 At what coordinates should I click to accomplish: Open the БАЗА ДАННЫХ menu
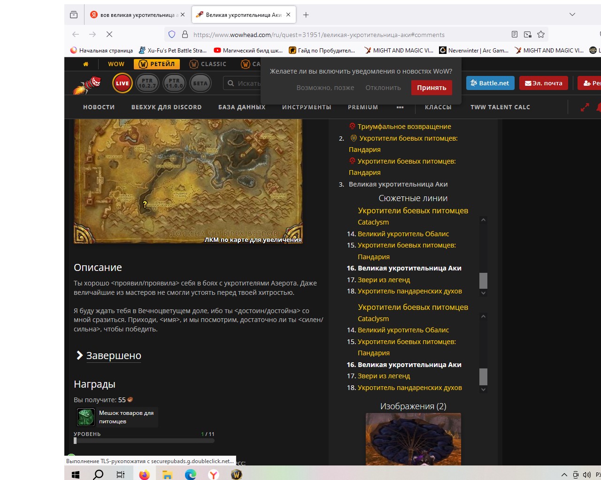tap(242, 107)
